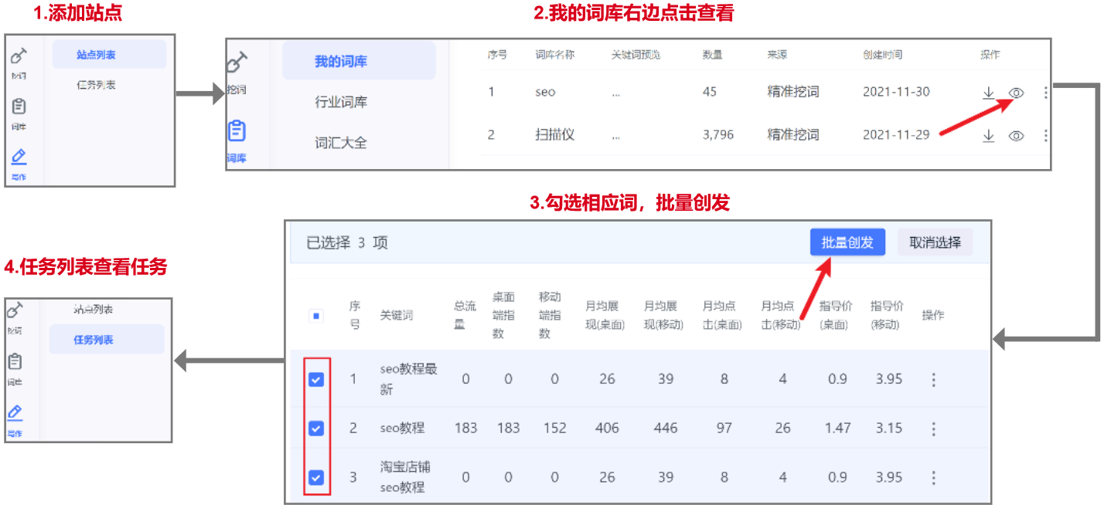
Task: Open the actions menu for seo教程 keyword
Action: click(x=933, y=428)
